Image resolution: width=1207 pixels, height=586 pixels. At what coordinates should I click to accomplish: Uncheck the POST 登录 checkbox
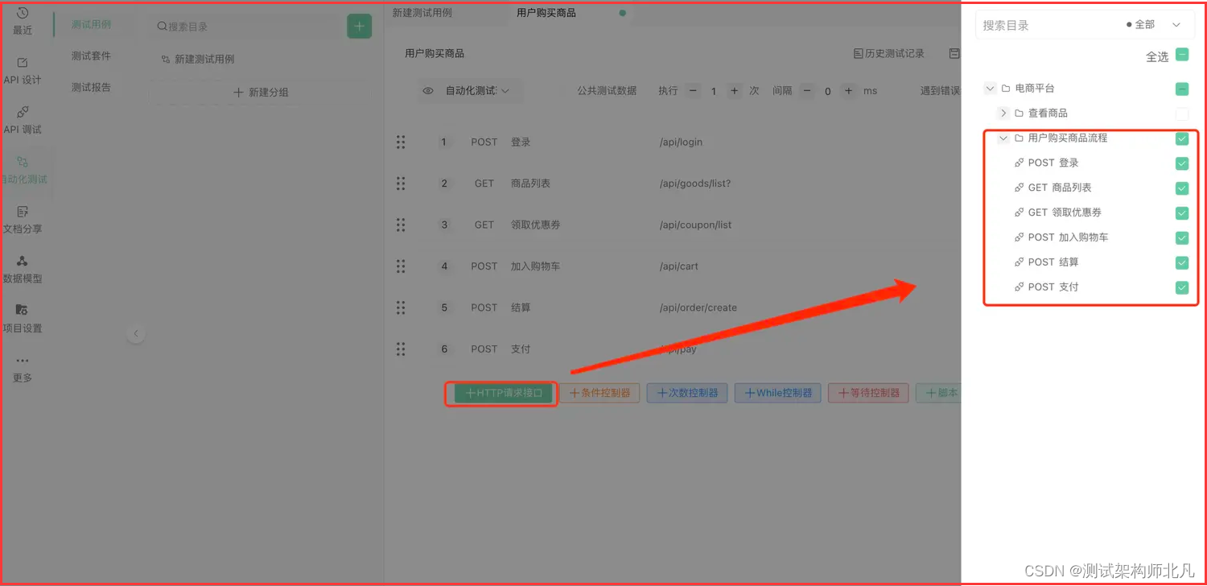pyautogui.click(x=1182, y=163)
